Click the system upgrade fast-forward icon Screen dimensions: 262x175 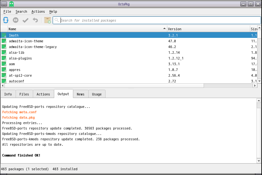16,20
